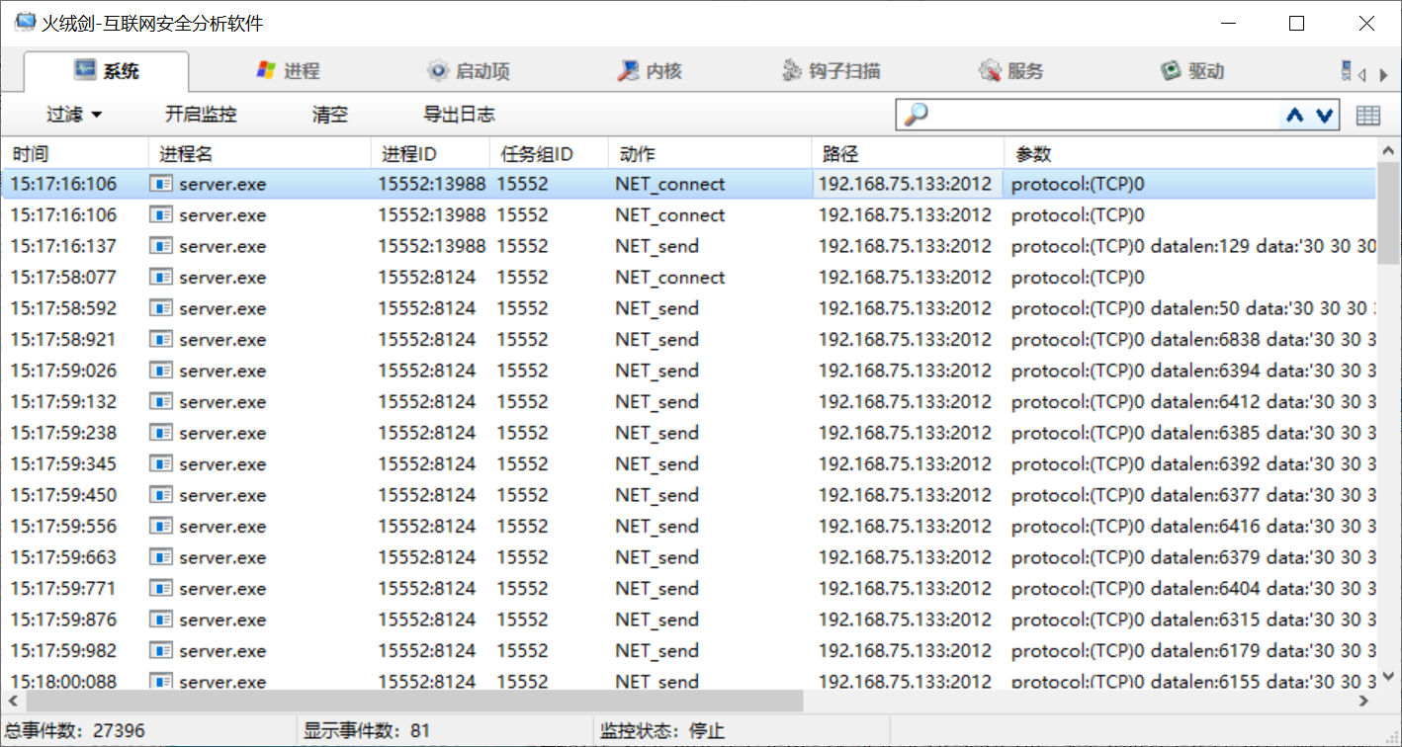Screen dimensions: 1402x747
Task: Open the column layout grid icon
Action: coord(1368,116)
